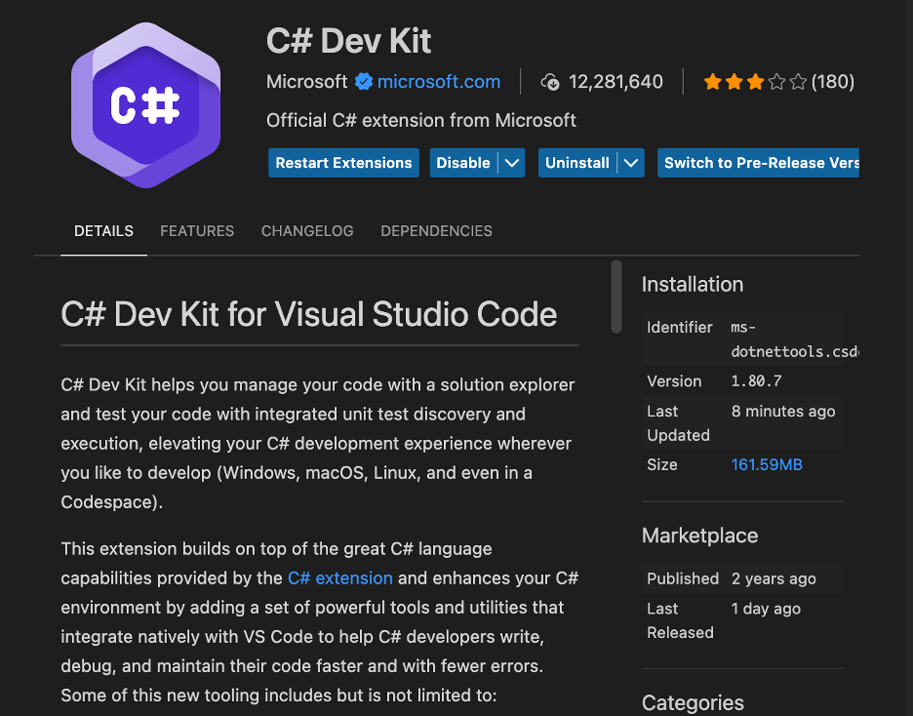Screen dimensions: 913x716
Task: Switch to Pre-Release Version button
Action: [758, 163]
